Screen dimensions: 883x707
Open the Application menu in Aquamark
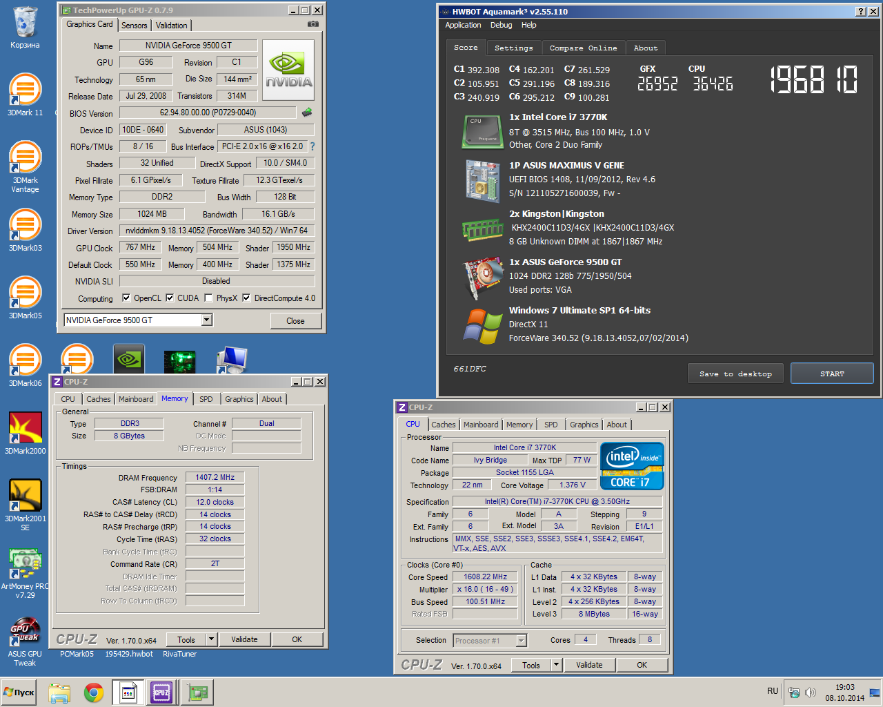click(x=463, y=25)
